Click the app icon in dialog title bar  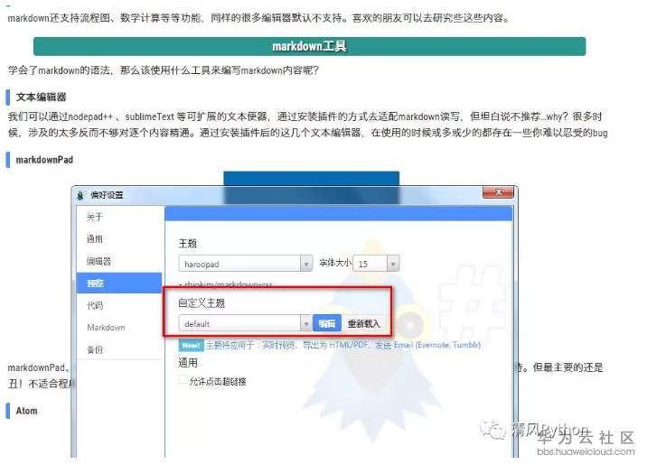[80, 195]
